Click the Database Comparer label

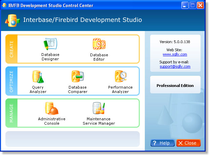(x=78, y=89)
